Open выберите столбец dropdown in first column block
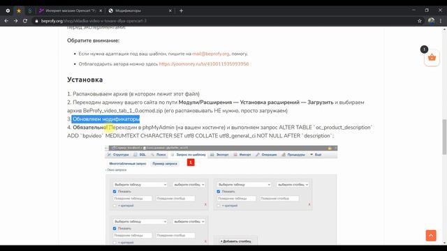Screen dimensions: 447x251 point(189,185)
